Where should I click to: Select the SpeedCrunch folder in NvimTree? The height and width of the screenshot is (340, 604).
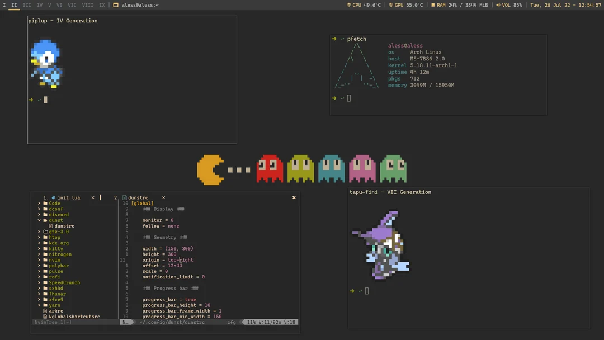64,282
